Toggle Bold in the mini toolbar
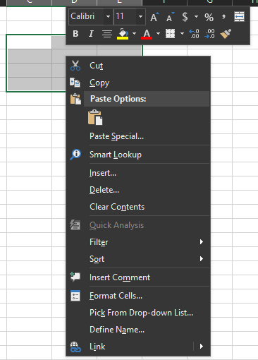Viewport: 258px width, 360px height. pyautogui.click(x=75, y=34)
